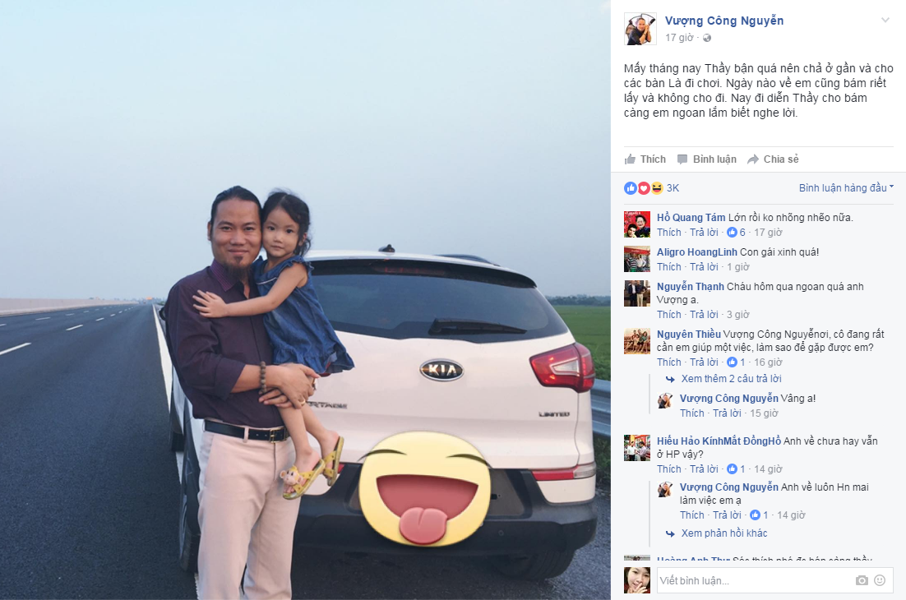Click like count on Hồ Quang Tâm's comment
Viewport: 906px width, 600px height.
pos(736,232)
